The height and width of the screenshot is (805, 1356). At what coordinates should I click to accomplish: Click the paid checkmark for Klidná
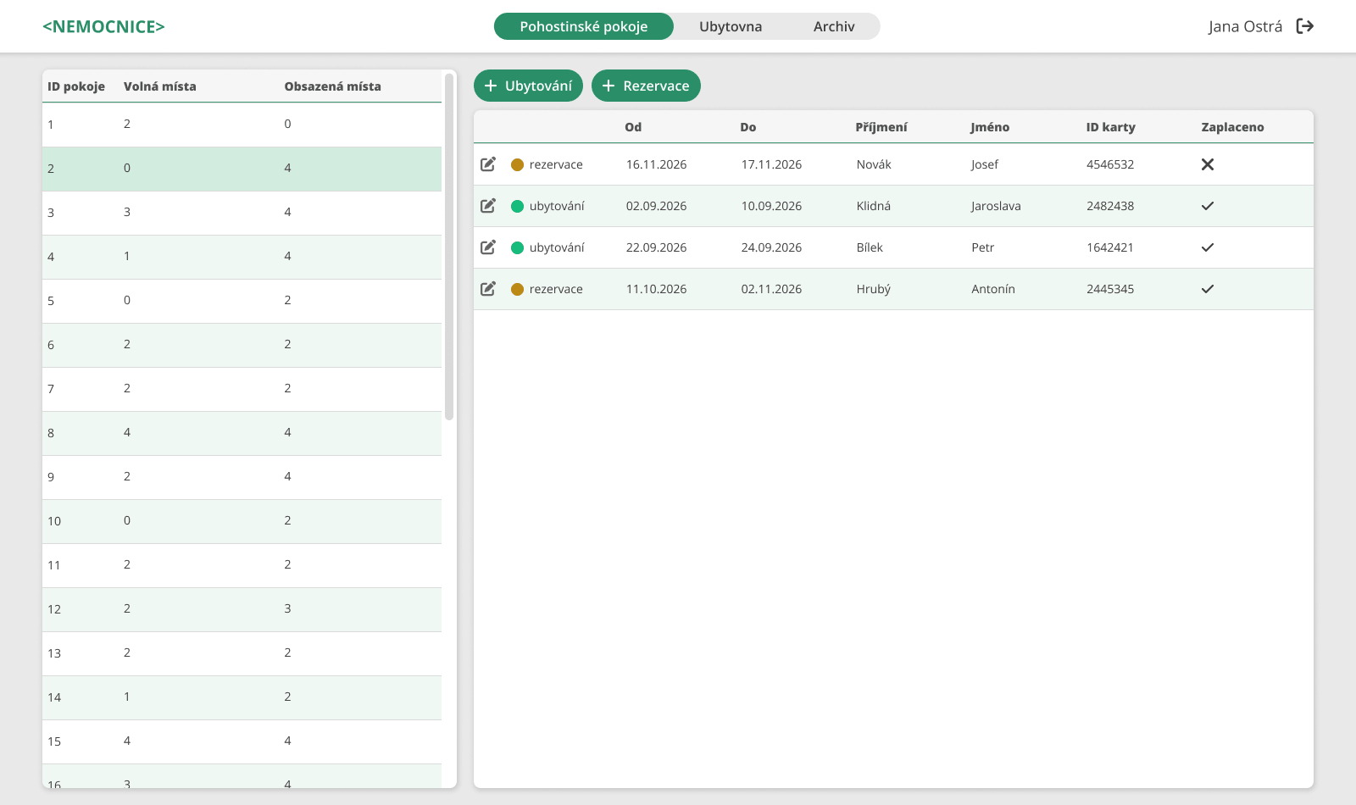(1208, 206)
